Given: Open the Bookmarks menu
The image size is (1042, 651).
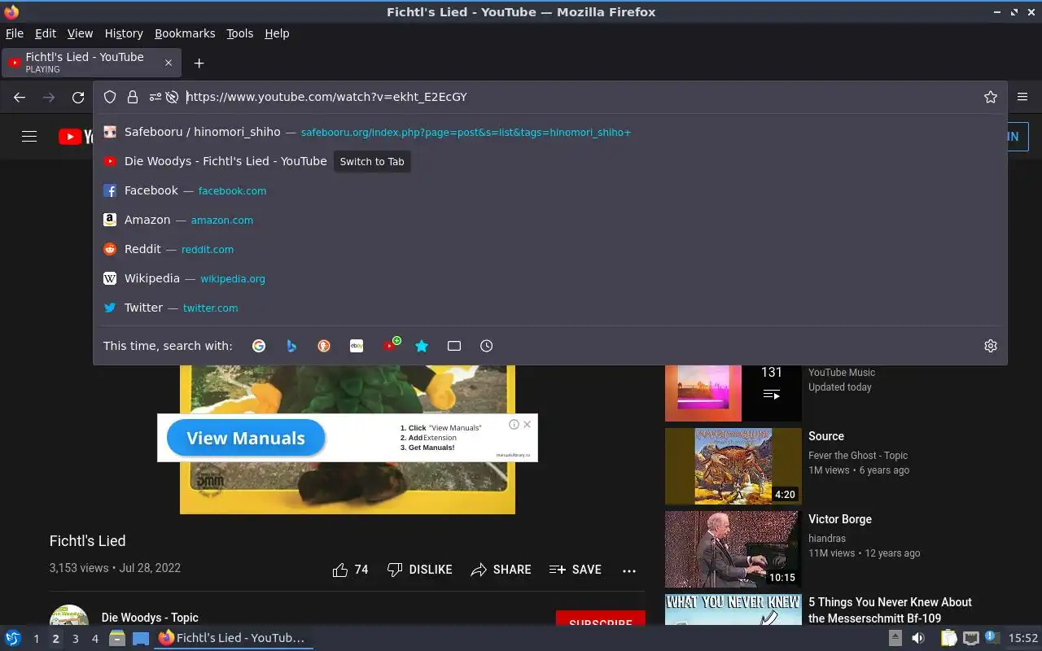Looking at the screenshot, I should (185, 33).
